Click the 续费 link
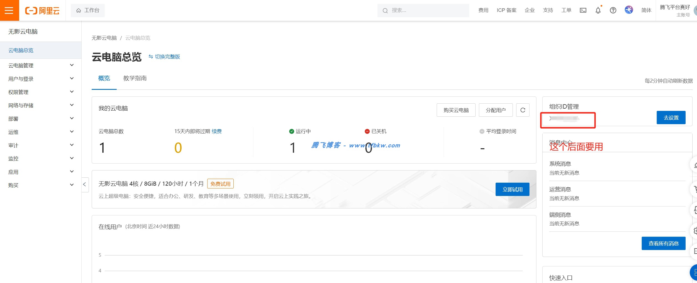This screenshot has height=283, width=697. pos(217,131)
